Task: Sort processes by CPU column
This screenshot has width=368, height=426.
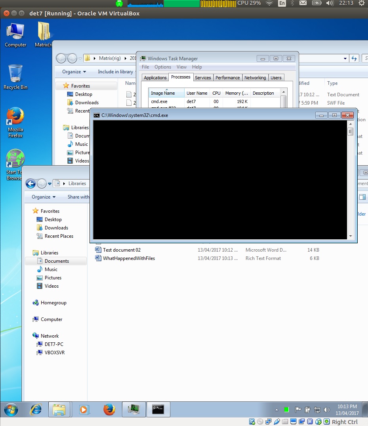Action: pyautogui.click(x=216, y=93)
